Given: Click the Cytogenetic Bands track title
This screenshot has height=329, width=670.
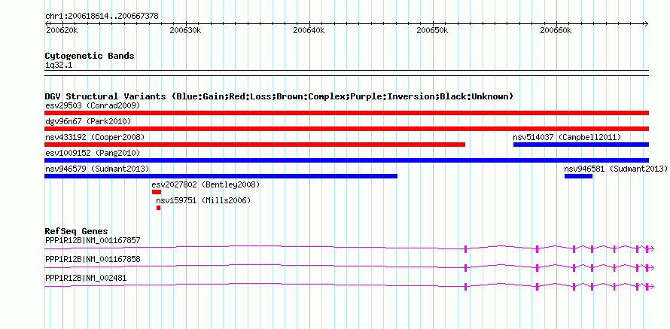Looking at the screenshot, I should coord(90,56).
